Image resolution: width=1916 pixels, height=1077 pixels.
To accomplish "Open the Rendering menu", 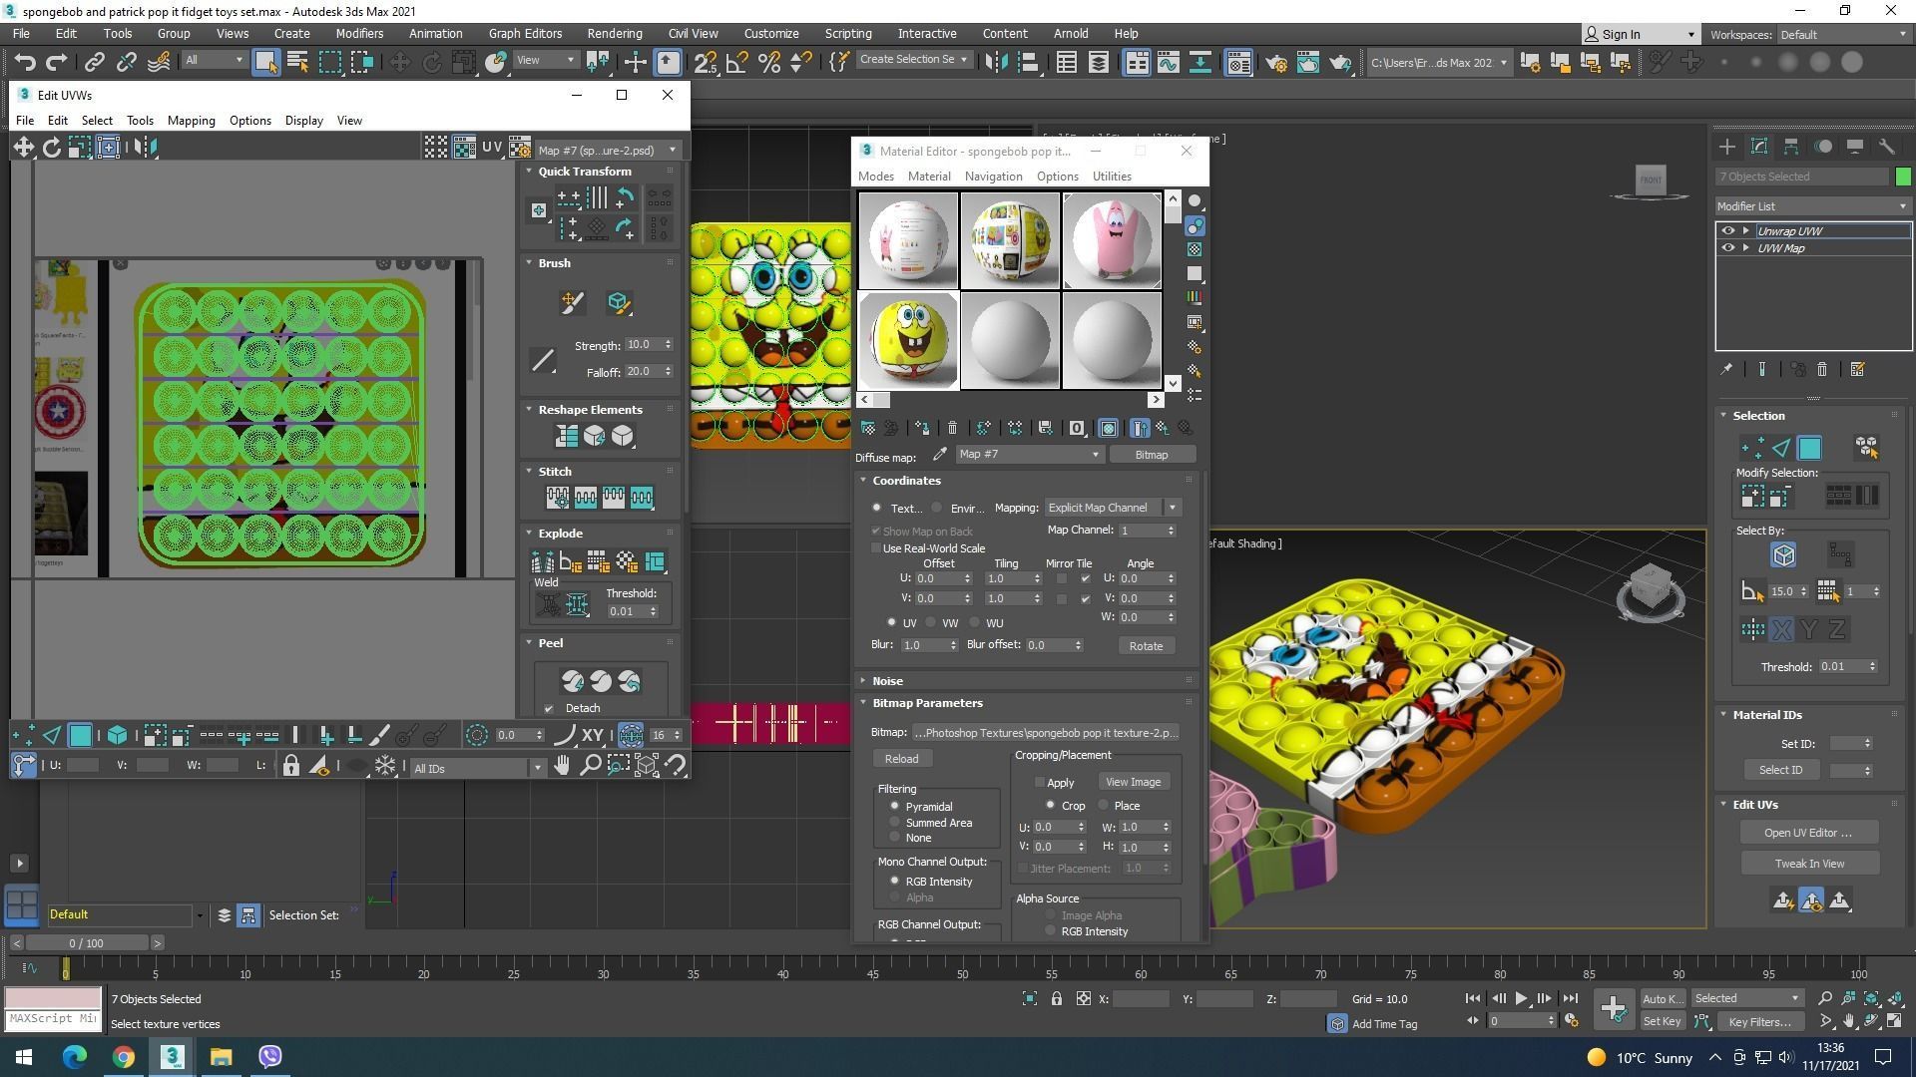I will click(614, 33).
